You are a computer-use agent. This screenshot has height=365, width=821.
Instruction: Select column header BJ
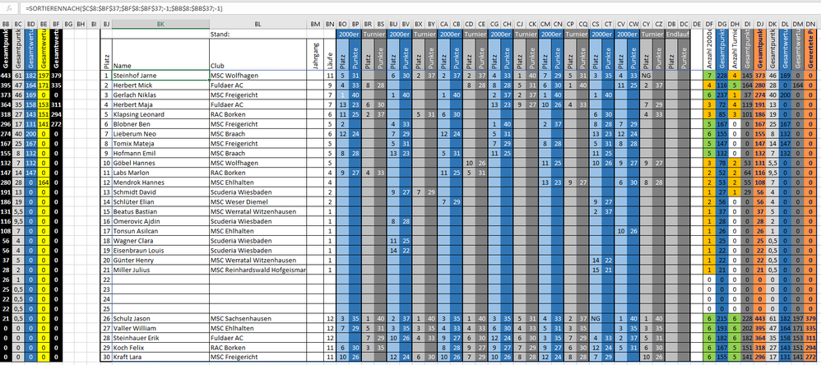(106, 24)
